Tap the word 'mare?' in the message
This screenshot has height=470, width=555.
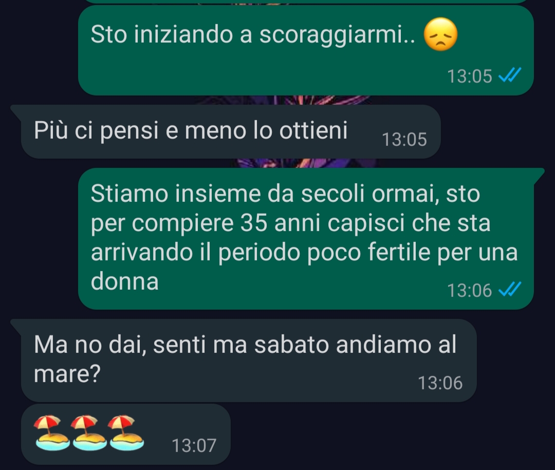[x=67, y=374]
